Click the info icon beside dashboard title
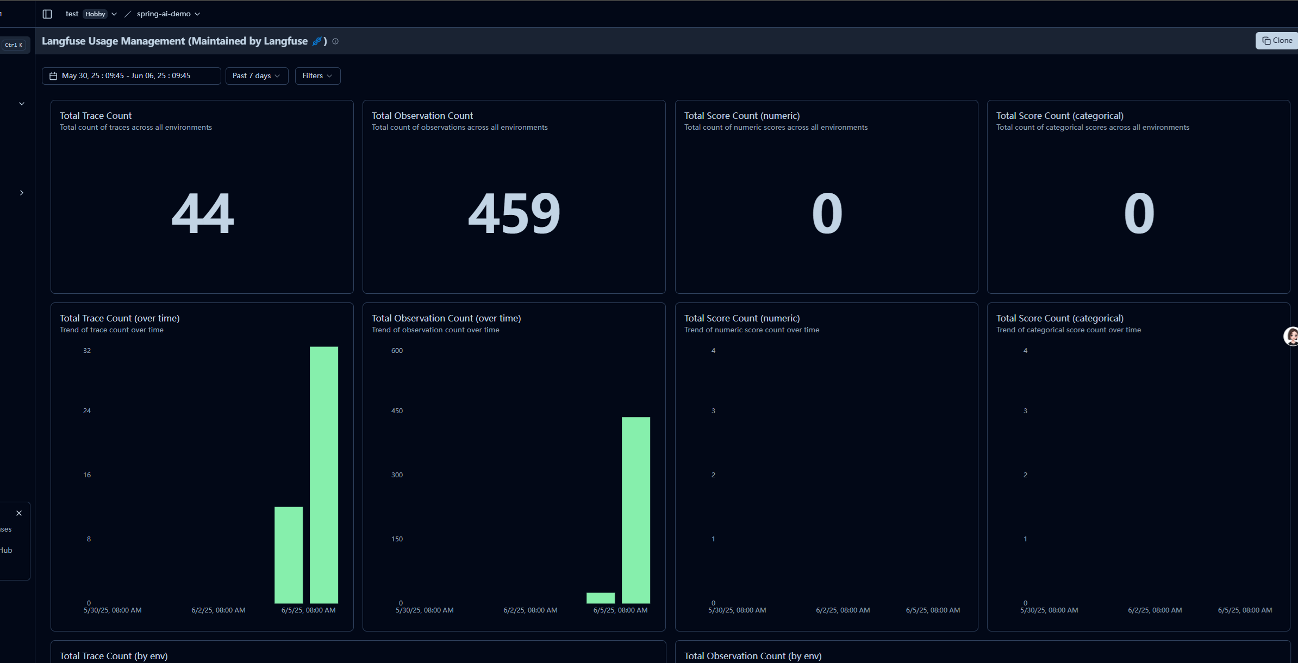The width and height of the screenshot is (1298, 663). (335, 41)
